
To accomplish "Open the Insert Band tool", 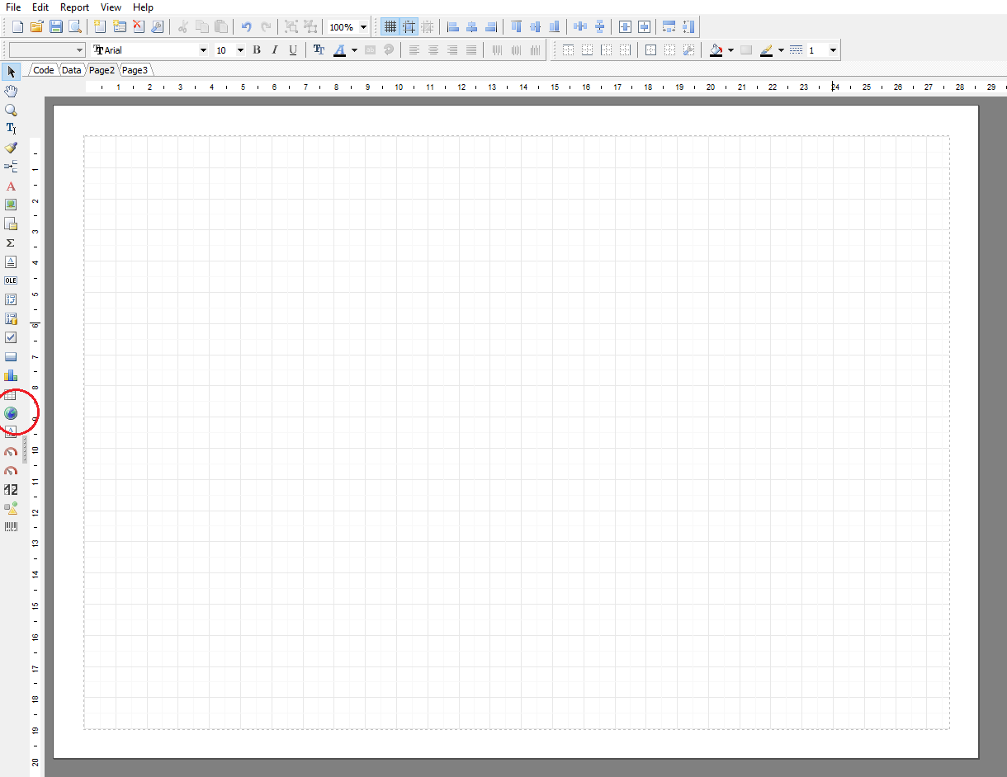I will (11, 167).
